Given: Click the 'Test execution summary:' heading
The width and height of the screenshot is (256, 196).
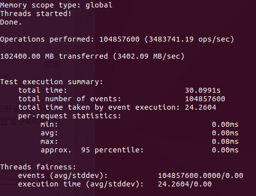Looking at the screenshot, I should click(52, 82).
